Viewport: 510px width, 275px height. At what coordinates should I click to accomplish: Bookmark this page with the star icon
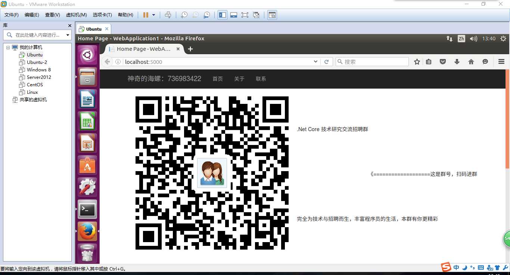point(417,62)
